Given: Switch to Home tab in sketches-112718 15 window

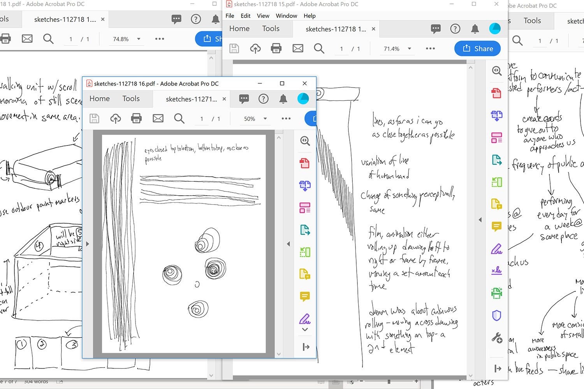Looking at the screenshot, I should tap(239, 28).
